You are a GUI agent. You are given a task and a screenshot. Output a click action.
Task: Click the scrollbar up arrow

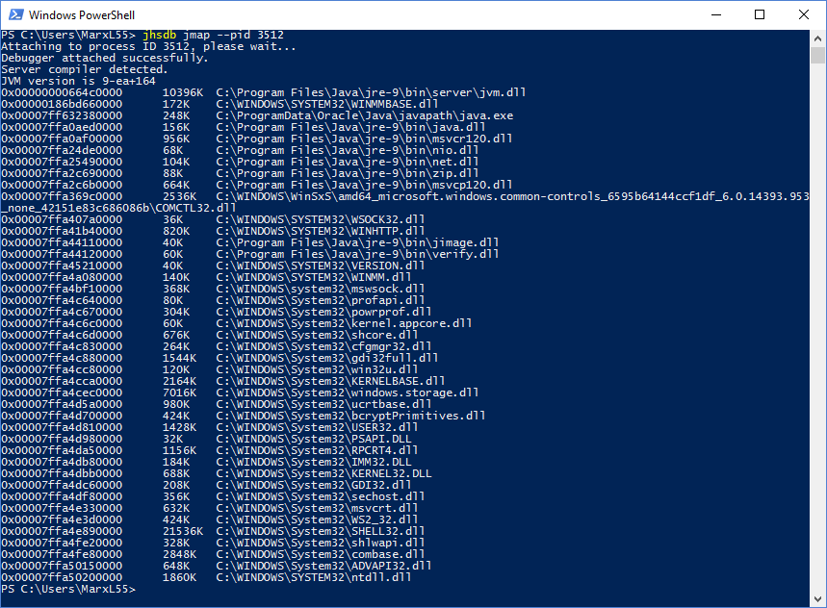[x=817, y=38]
